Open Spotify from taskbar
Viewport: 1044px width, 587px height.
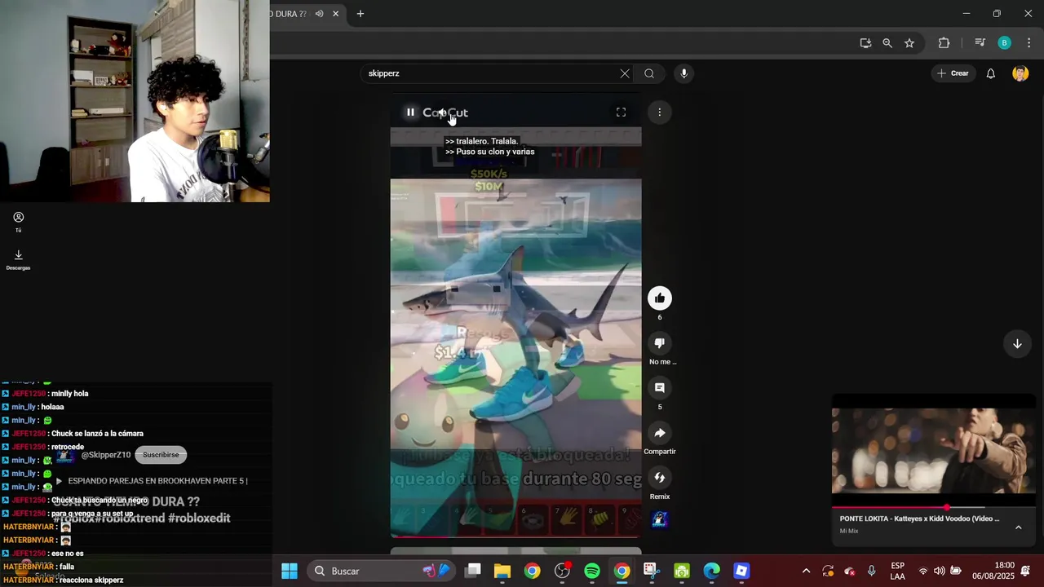click(592, 571)
